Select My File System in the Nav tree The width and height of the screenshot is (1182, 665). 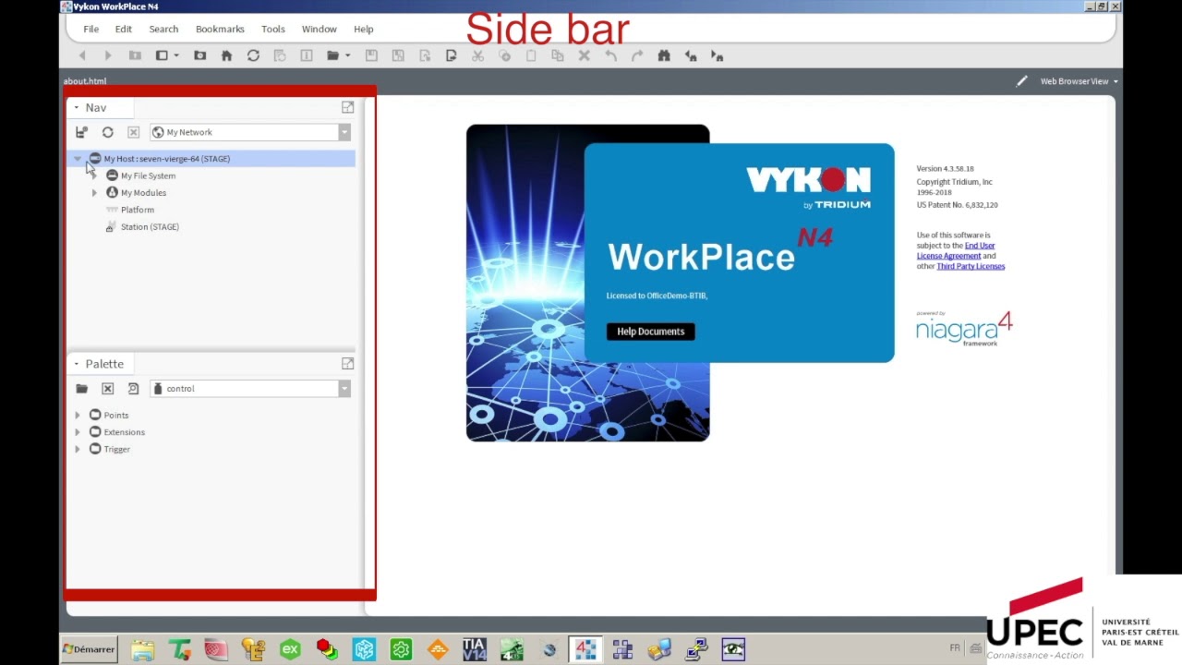tap(148, 175)
